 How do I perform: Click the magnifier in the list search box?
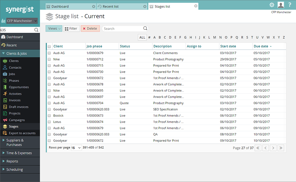(145, 29)
